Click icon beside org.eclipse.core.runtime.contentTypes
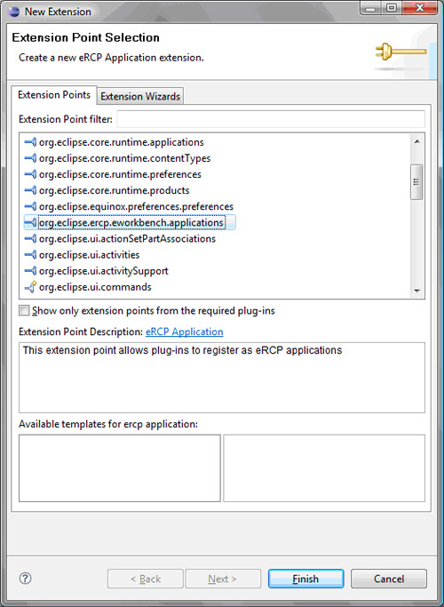The width and height of the screenshot is (444, 607). pyautogui.click(x=30, y=158)
